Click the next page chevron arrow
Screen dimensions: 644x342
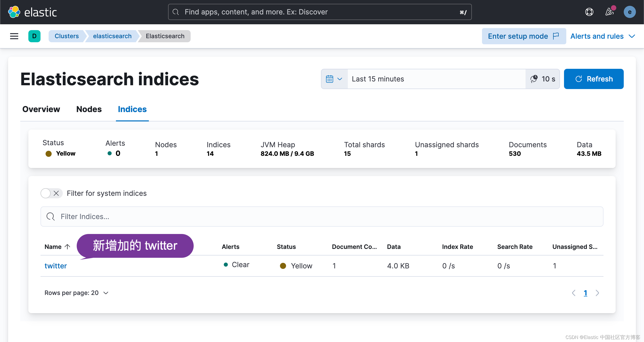pos(597,293)
